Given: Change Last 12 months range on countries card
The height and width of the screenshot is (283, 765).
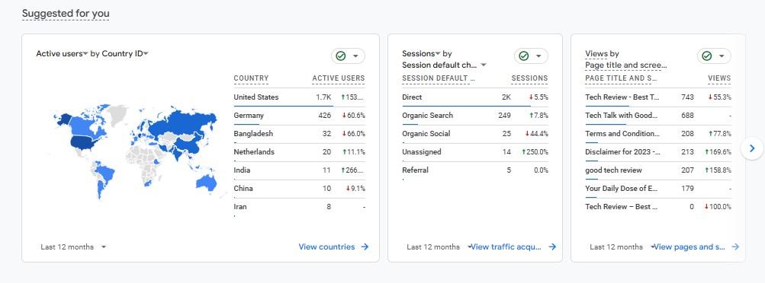Looking at the screenshot, I should [x=73, y=247].
